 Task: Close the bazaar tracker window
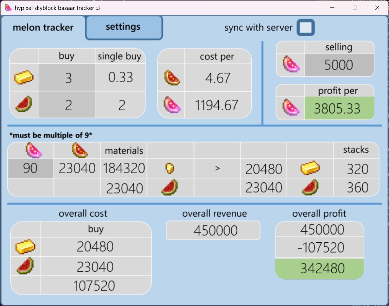tap(377, 7)
